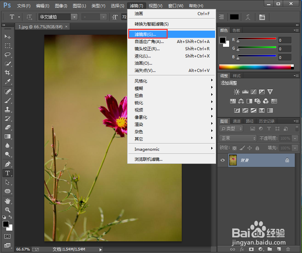Open the layer filter 类型 dropdown
The height and width of the screenshot is (253, 302).
[231, 128]
